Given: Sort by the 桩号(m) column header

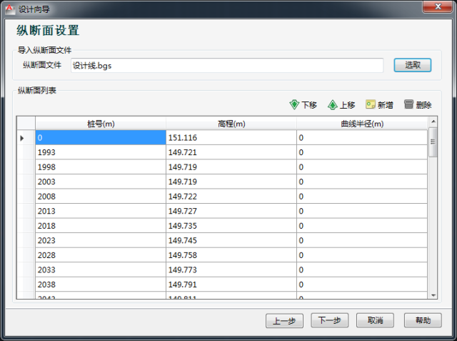Looking at the screenshot, I should 101,124.
